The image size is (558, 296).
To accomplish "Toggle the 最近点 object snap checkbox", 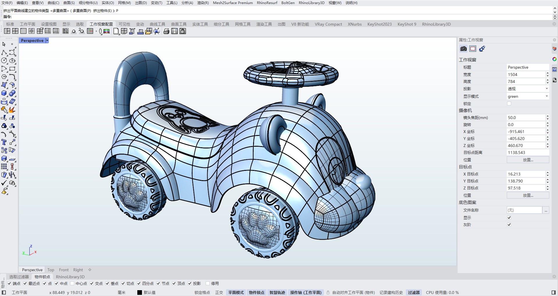I will (25, 283).
